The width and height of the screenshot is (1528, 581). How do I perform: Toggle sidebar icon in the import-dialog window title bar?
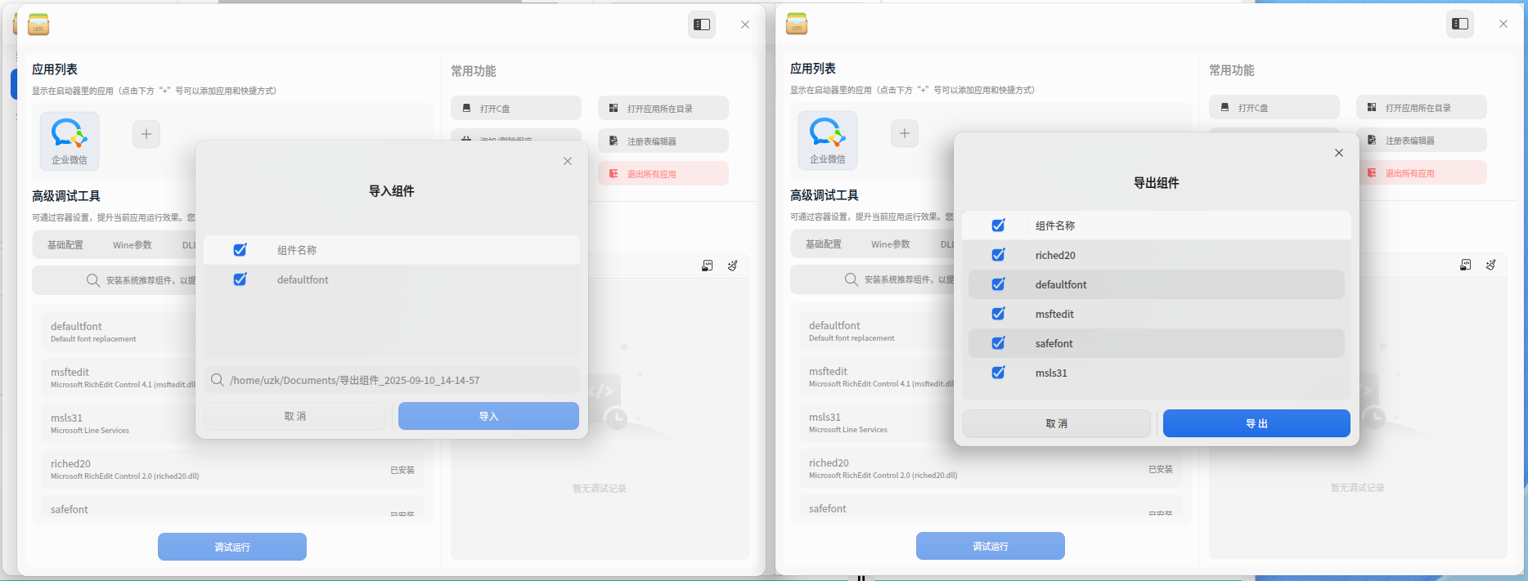(702, 25)
